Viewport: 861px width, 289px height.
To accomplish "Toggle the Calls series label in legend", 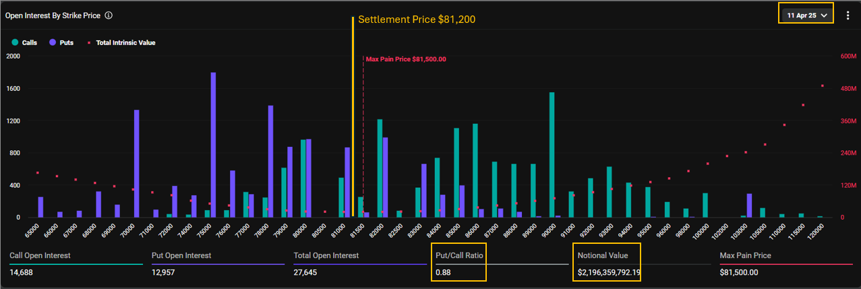I will pos(30,42).
